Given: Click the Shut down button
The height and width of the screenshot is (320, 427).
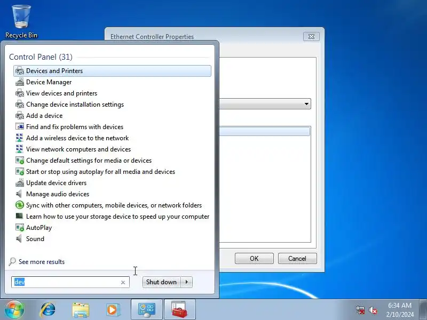Looking at the screenshot, I should coord(161,282).
